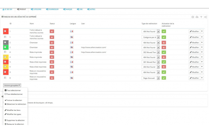Image resolution: width=209 pixels, height=133 pixels.
Task: Click green activation check in Page d'accueil row
Action: tap(164, 78)
